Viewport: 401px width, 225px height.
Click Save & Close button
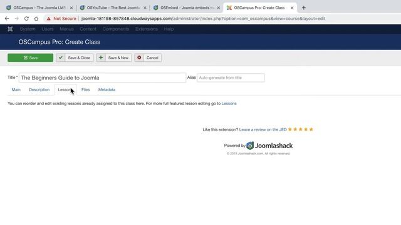[x=75, y=57]
